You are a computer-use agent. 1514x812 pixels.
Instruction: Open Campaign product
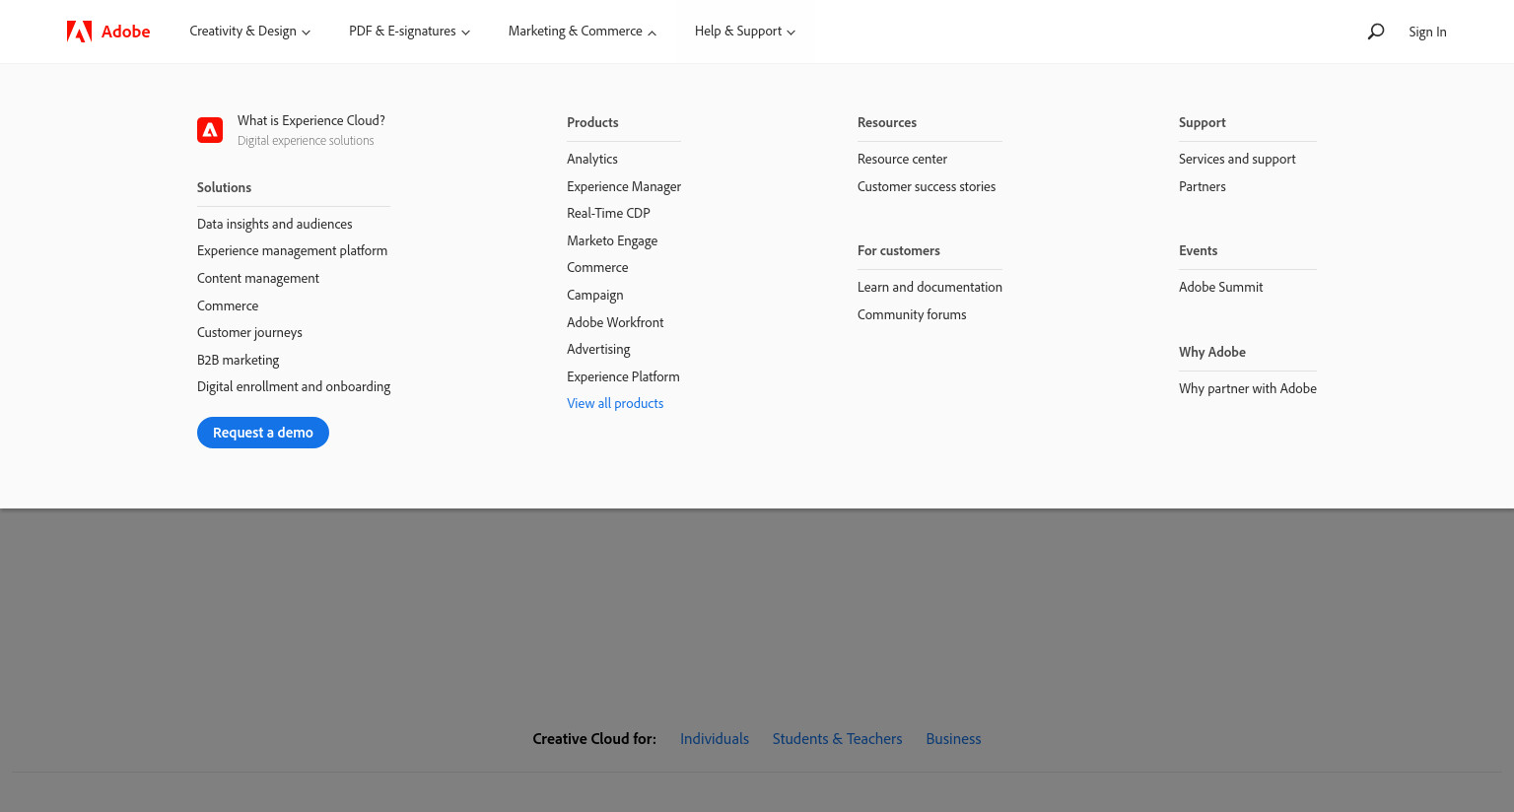tap(595, 295)
